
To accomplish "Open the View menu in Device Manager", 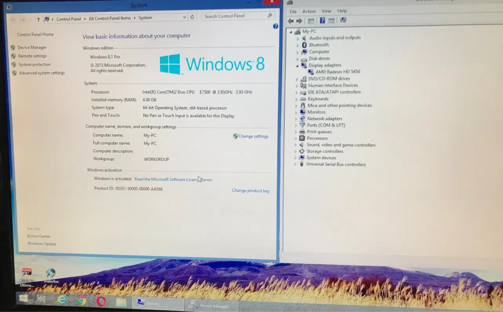I will [326, 11].
